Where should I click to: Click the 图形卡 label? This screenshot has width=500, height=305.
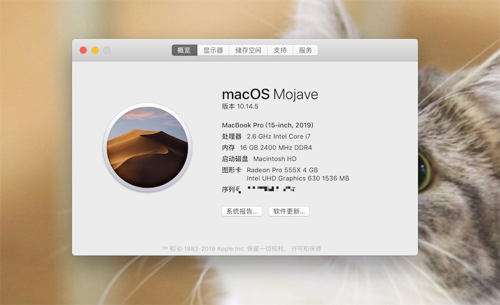pos(232,170)
